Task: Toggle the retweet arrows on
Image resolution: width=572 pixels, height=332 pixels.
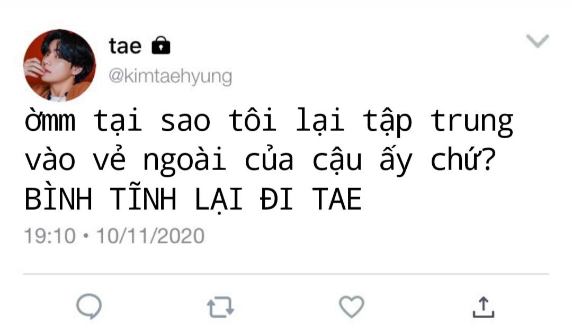Action: click(220, 307)
